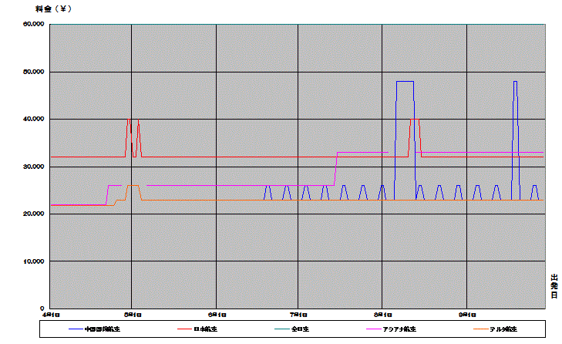Click the blue 58,000 peak in early August

[405, 81]
